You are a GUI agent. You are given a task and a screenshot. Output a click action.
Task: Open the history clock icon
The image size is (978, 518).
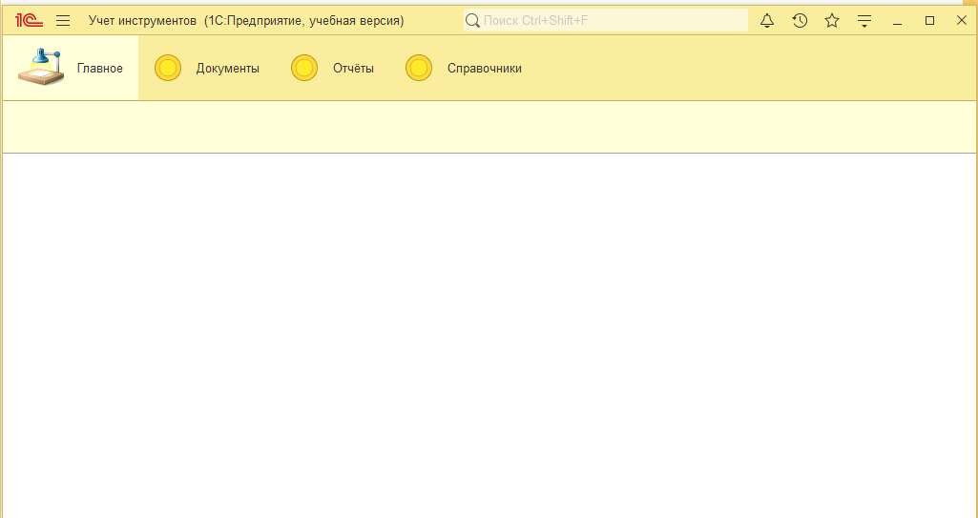click(800, 21)
